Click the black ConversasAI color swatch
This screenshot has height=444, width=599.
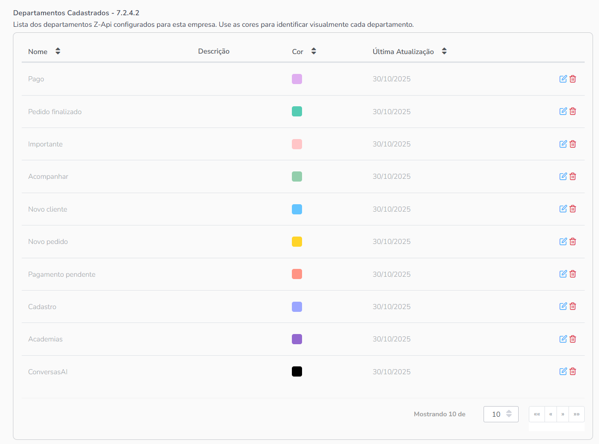click(297, 371)
